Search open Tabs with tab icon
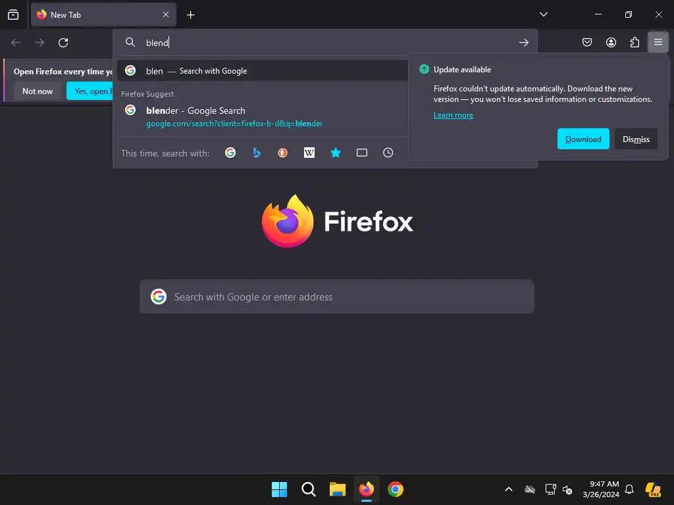674x505 pixels. 362,153
